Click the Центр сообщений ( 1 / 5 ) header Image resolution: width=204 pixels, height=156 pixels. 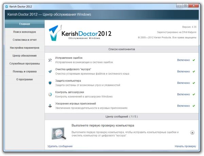pos(122,117)
